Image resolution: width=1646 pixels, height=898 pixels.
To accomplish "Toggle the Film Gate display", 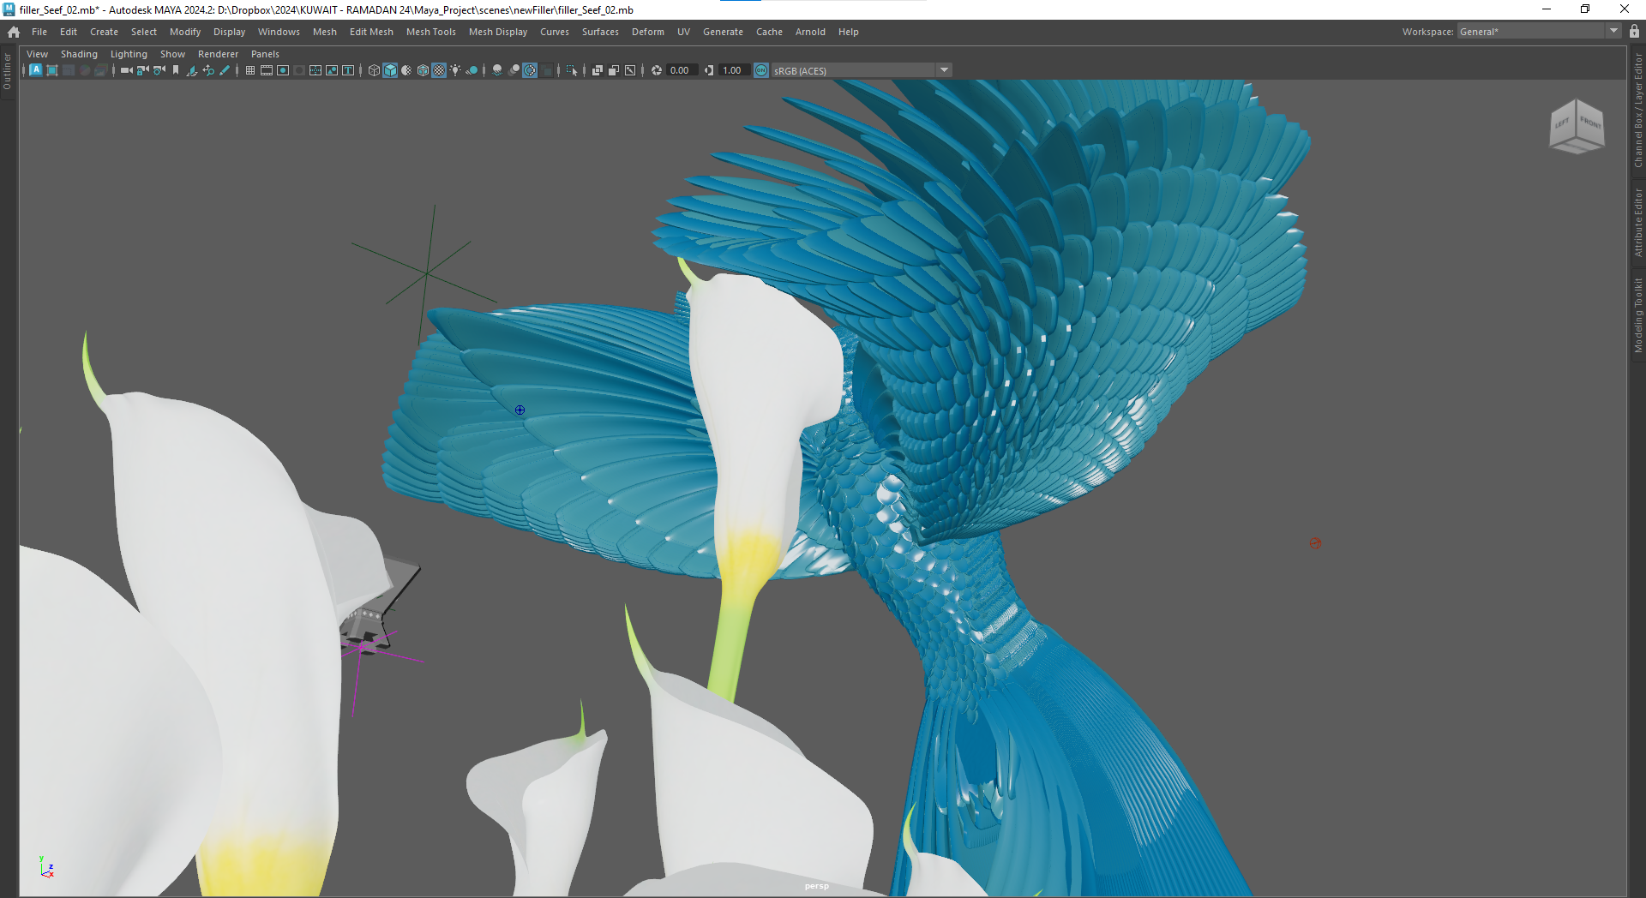I will tap(267, 70).
